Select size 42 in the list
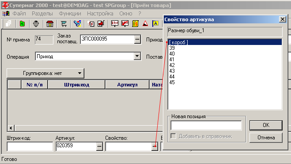The width and height of the screenshot is (291, 164). click(225, 65)
